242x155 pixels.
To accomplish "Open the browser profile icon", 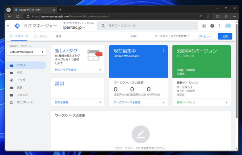I will click(8, 10).
